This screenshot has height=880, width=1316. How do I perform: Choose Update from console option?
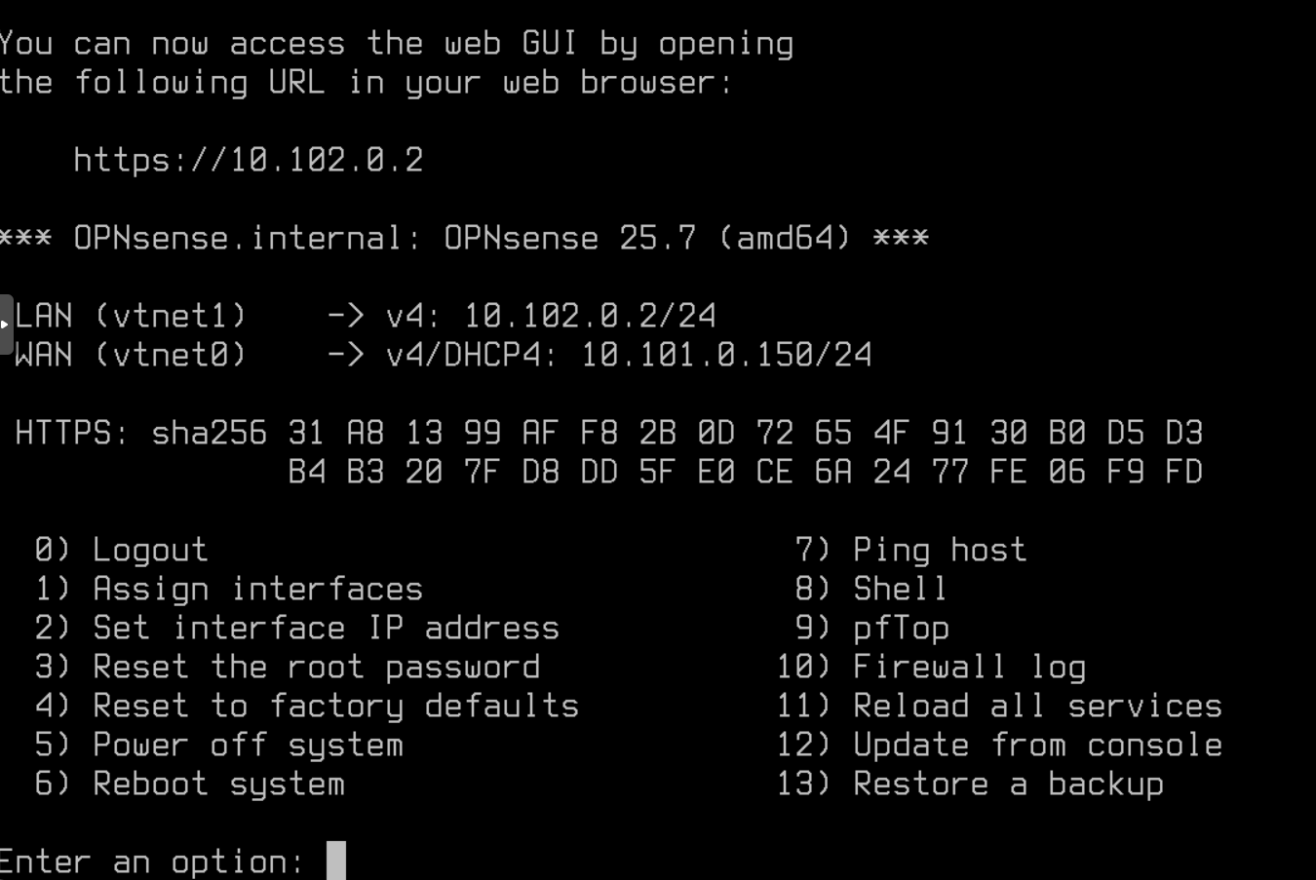click(1036, 746)
